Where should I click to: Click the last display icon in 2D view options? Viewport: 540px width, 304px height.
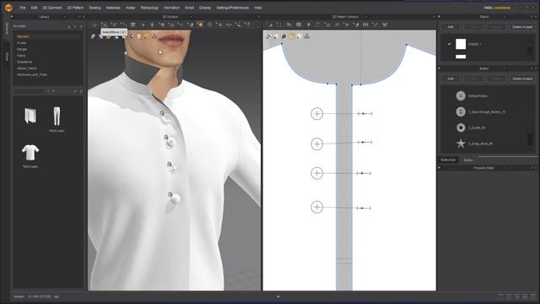307,36
